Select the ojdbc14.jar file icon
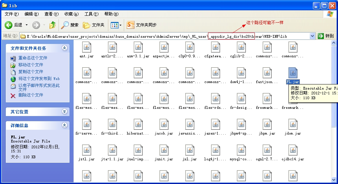Image resolution: width=338 pixels, height=184 pixels. point(293,150)
